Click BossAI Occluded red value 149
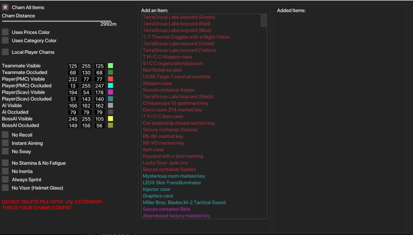The width and height of the screenshot is (413, 235). [73, 126]
